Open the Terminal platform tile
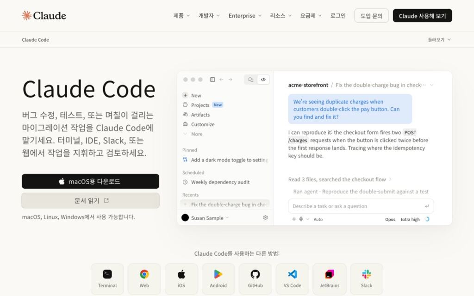Viewport: 474px width, 296px height. (107, 279)
